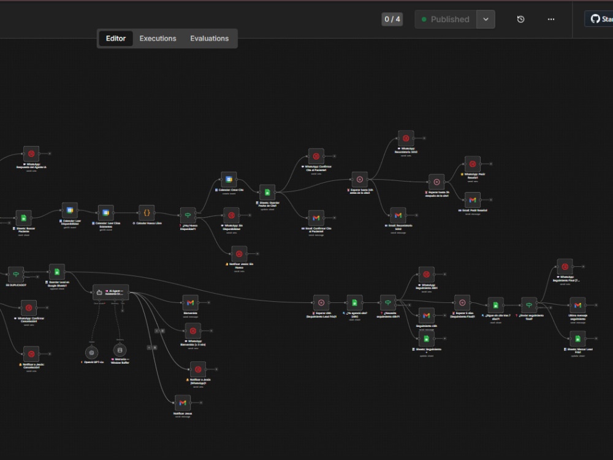Select the OpenAI GPT-4o model node
The image size is (613, 460).
click(x=91, y=353)
